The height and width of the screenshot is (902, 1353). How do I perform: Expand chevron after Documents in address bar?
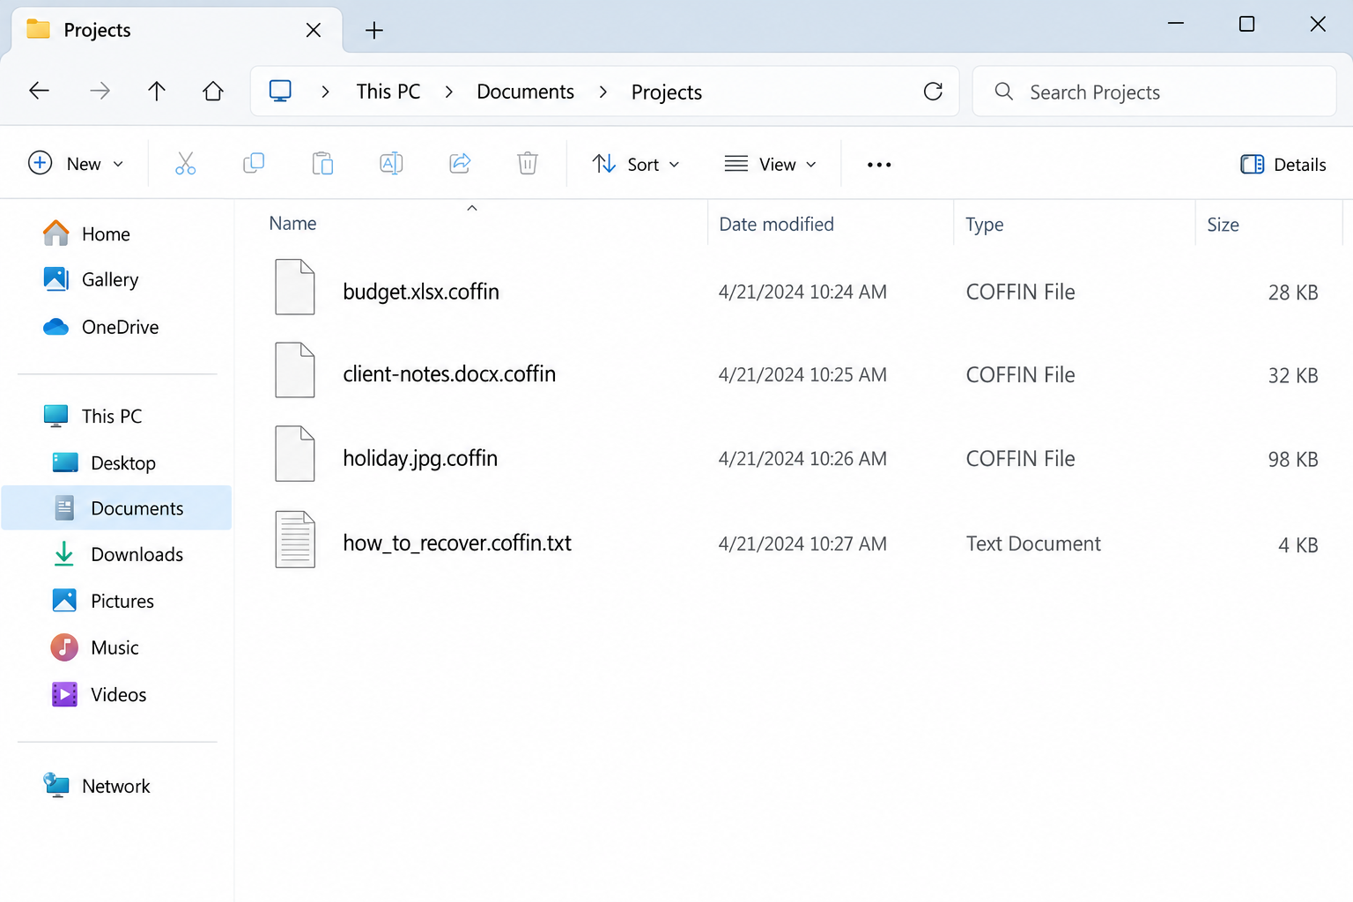(x=603, y=92)
